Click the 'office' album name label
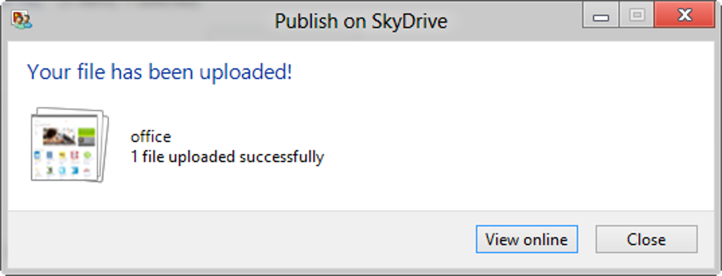 [151, 137]
